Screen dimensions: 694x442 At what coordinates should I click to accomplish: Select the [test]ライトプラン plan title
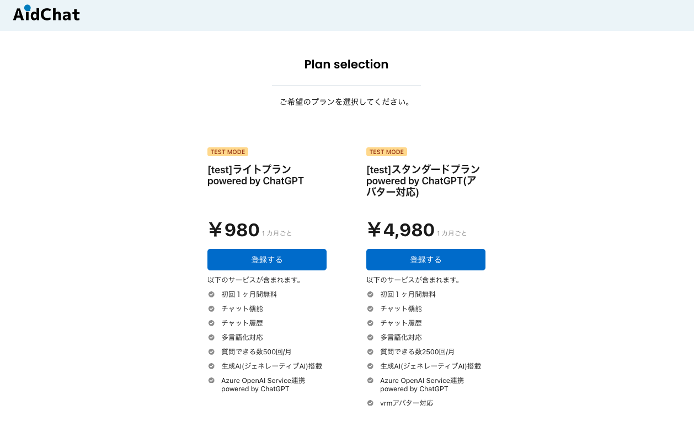[x=255, y=175]
